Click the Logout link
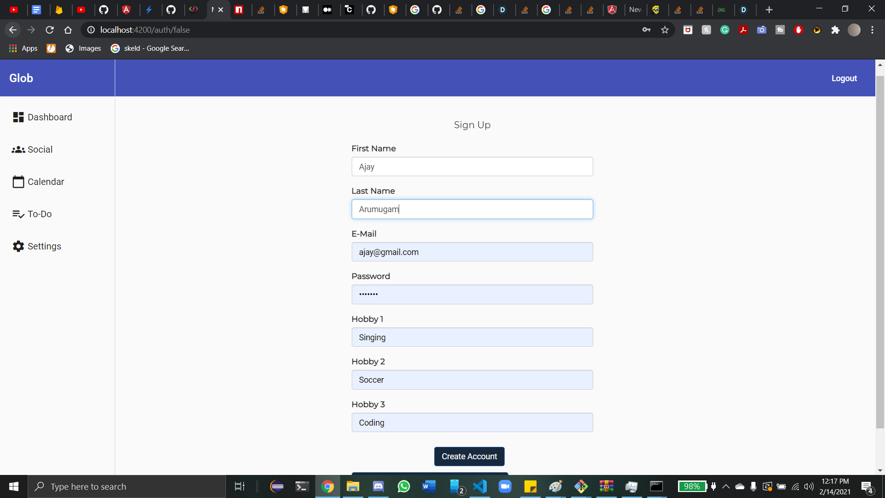The height and width of the screenshot is (498, 885). click(x=844, y=78)
